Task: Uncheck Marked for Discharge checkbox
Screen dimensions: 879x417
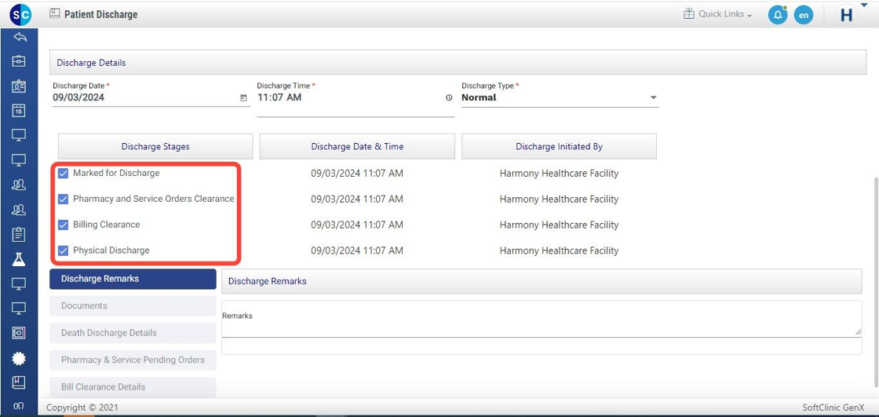Action: point(64,174)
